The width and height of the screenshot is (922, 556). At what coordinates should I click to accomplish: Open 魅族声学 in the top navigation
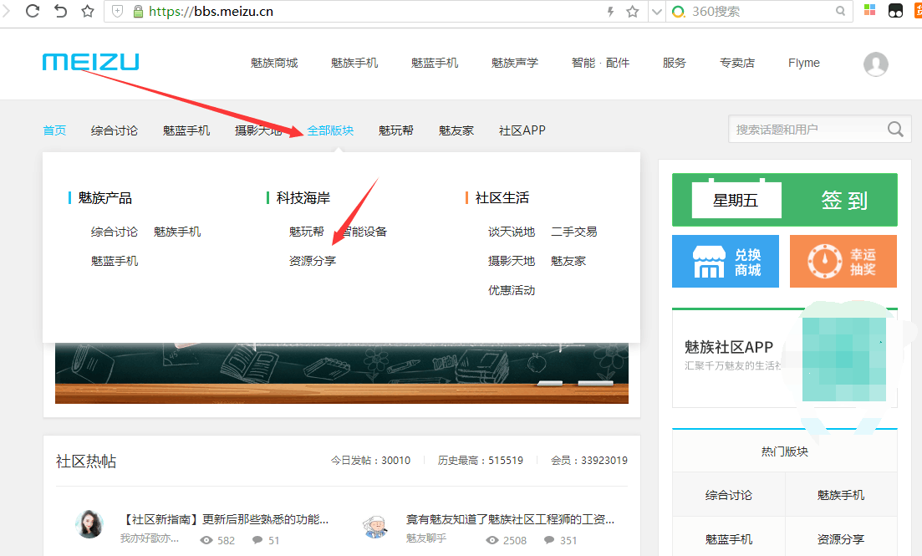[x=515, y=63]
